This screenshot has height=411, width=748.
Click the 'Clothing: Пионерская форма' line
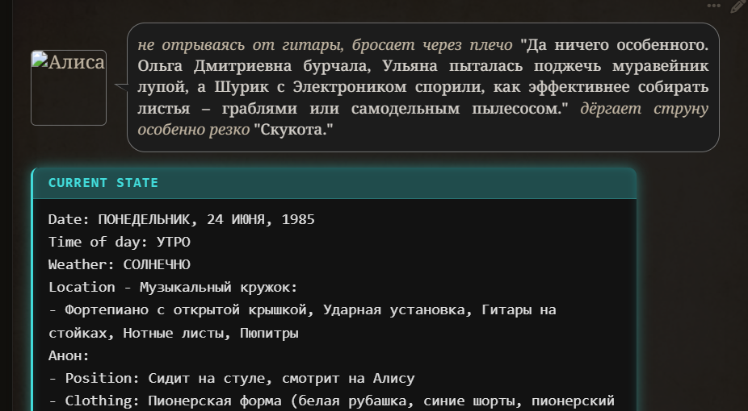pos(331,401)
